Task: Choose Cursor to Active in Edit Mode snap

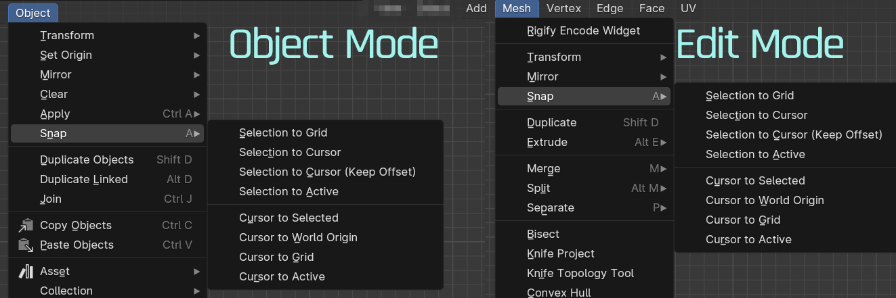Action: 748,239
